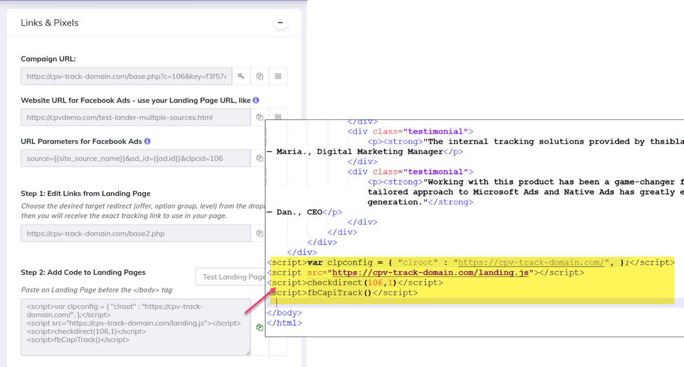Open the QR code icon for Campaign URL
The height and width of the screenshot is (367, 684).
click(278, 76)
